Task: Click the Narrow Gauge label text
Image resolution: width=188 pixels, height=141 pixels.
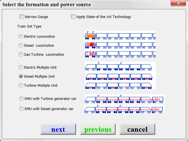Action: click(x=36, y=17)
